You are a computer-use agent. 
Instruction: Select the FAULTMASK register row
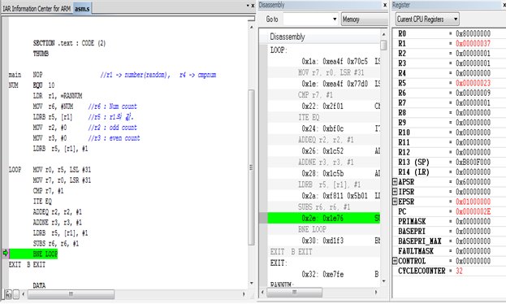(x=449, y=251)
